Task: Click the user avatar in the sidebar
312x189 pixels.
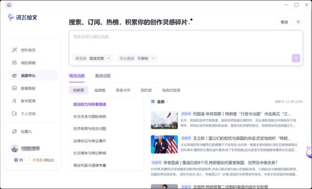Action: click(x=15, y=148)
